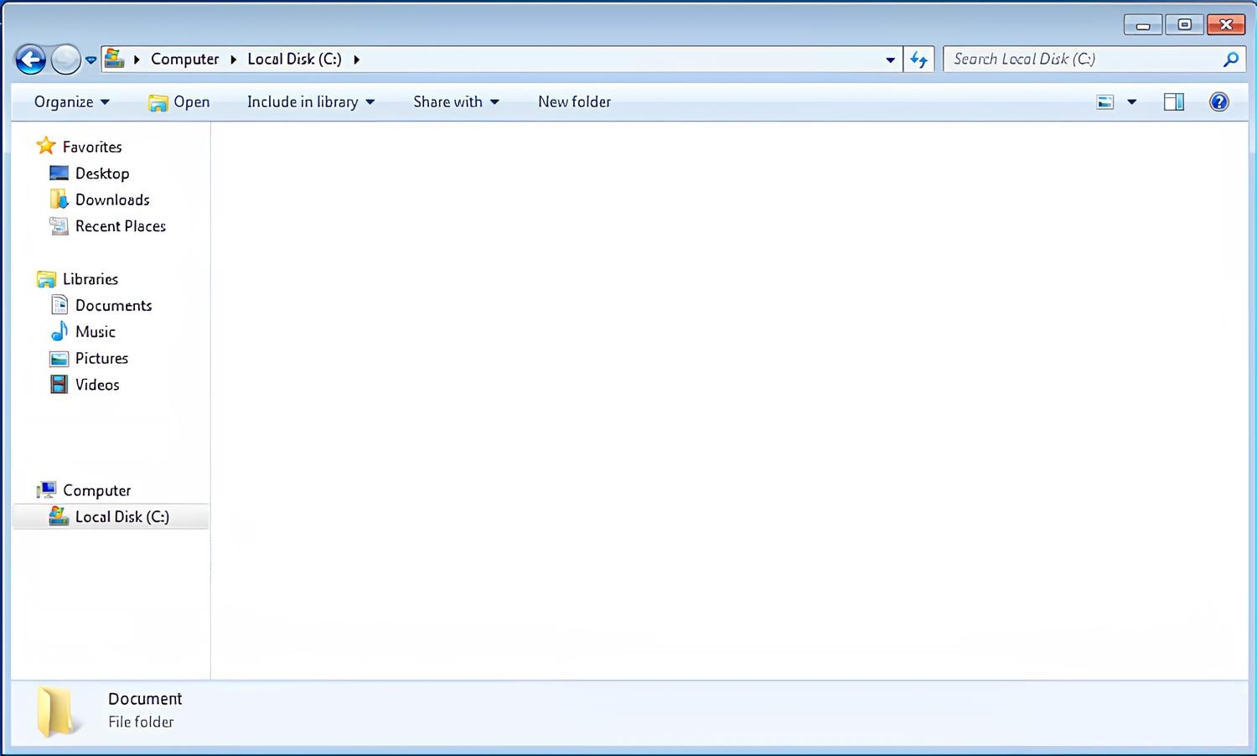Click the New folder button
Image resolution: width=1257 pixels, height=756 pixels.
[x=574, y=102]
